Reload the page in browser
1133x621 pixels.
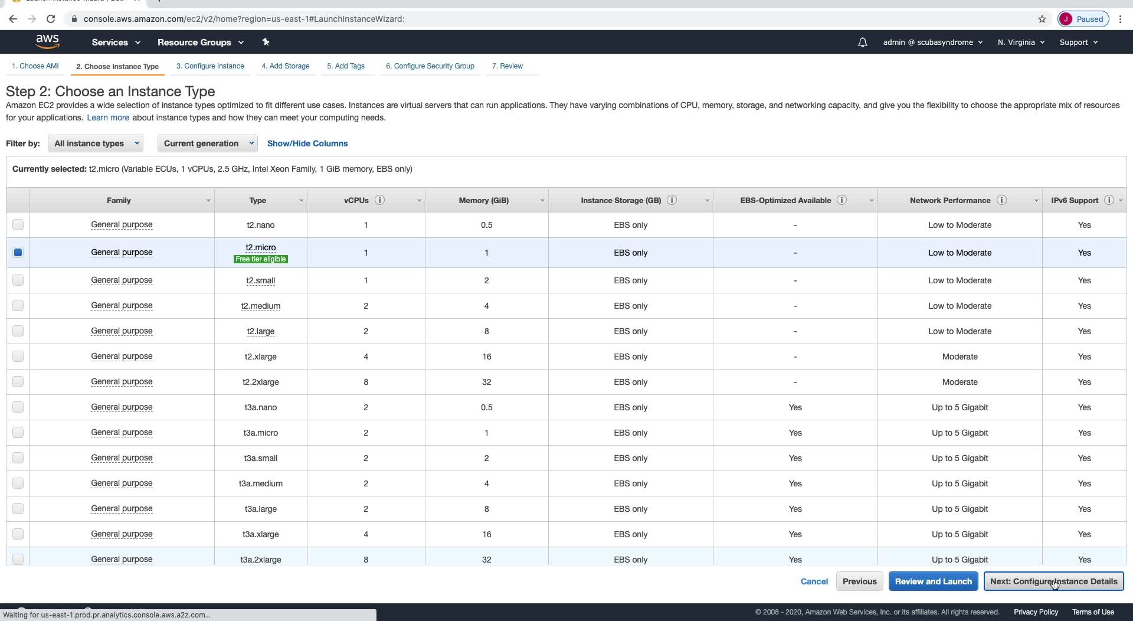[51, 19]
